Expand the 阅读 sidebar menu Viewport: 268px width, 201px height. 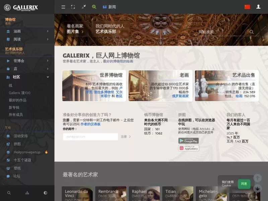pos(27,39)
